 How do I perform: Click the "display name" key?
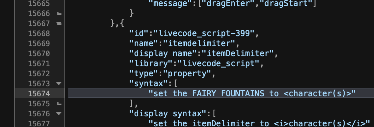pos(163,53)
